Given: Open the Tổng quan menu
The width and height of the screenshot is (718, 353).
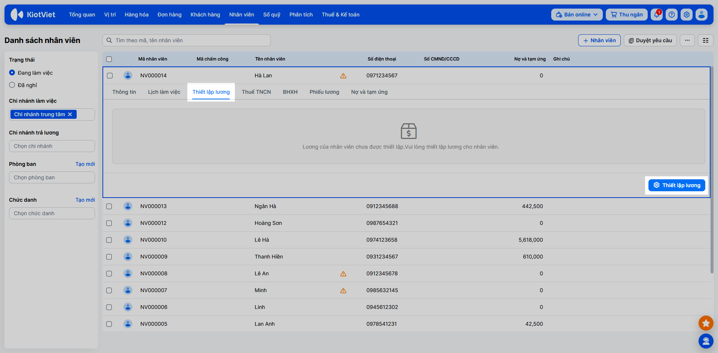Looking at the screenshot, I should (82, 15).
